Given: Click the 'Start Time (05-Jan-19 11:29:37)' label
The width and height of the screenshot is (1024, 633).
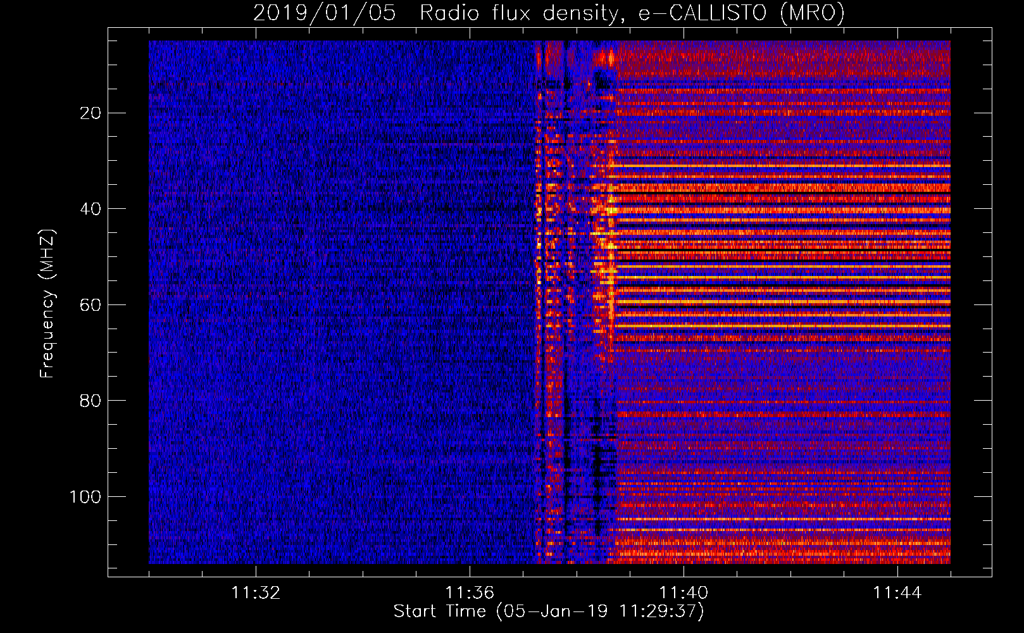Looking at the screenshot, I should (x=549, y=611).
